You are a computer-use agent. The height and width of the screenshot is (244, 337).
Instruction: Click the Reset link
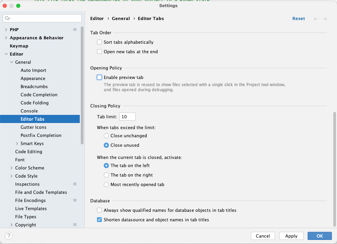click(298, 19)
